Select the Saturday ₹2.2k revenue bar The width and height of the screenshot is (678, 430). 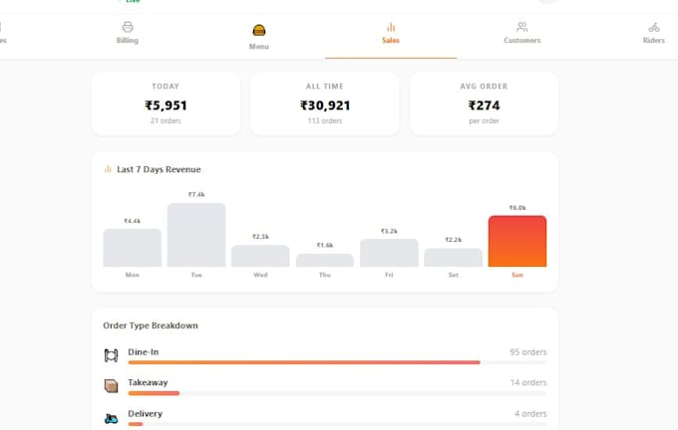click(453, 258)
